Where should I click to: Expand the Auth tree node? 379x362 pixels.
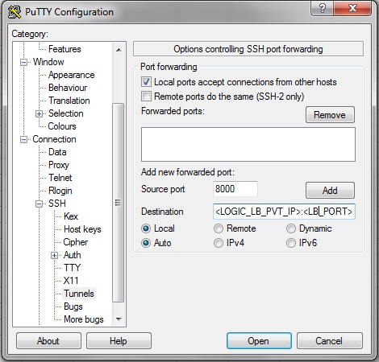[54, 255]
